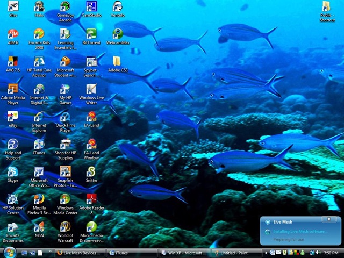Screen dimensions: 344x258
Task: Launch EA-Land Window shortcut
Action: pyautogui.click(x=91, y=149)
